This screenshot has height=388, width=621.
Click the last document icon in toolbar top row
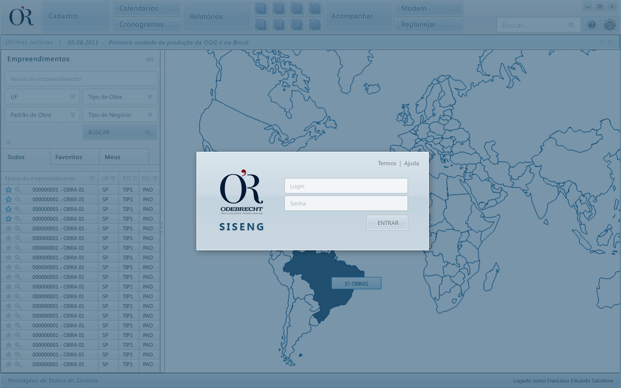(x=315, y=8)
